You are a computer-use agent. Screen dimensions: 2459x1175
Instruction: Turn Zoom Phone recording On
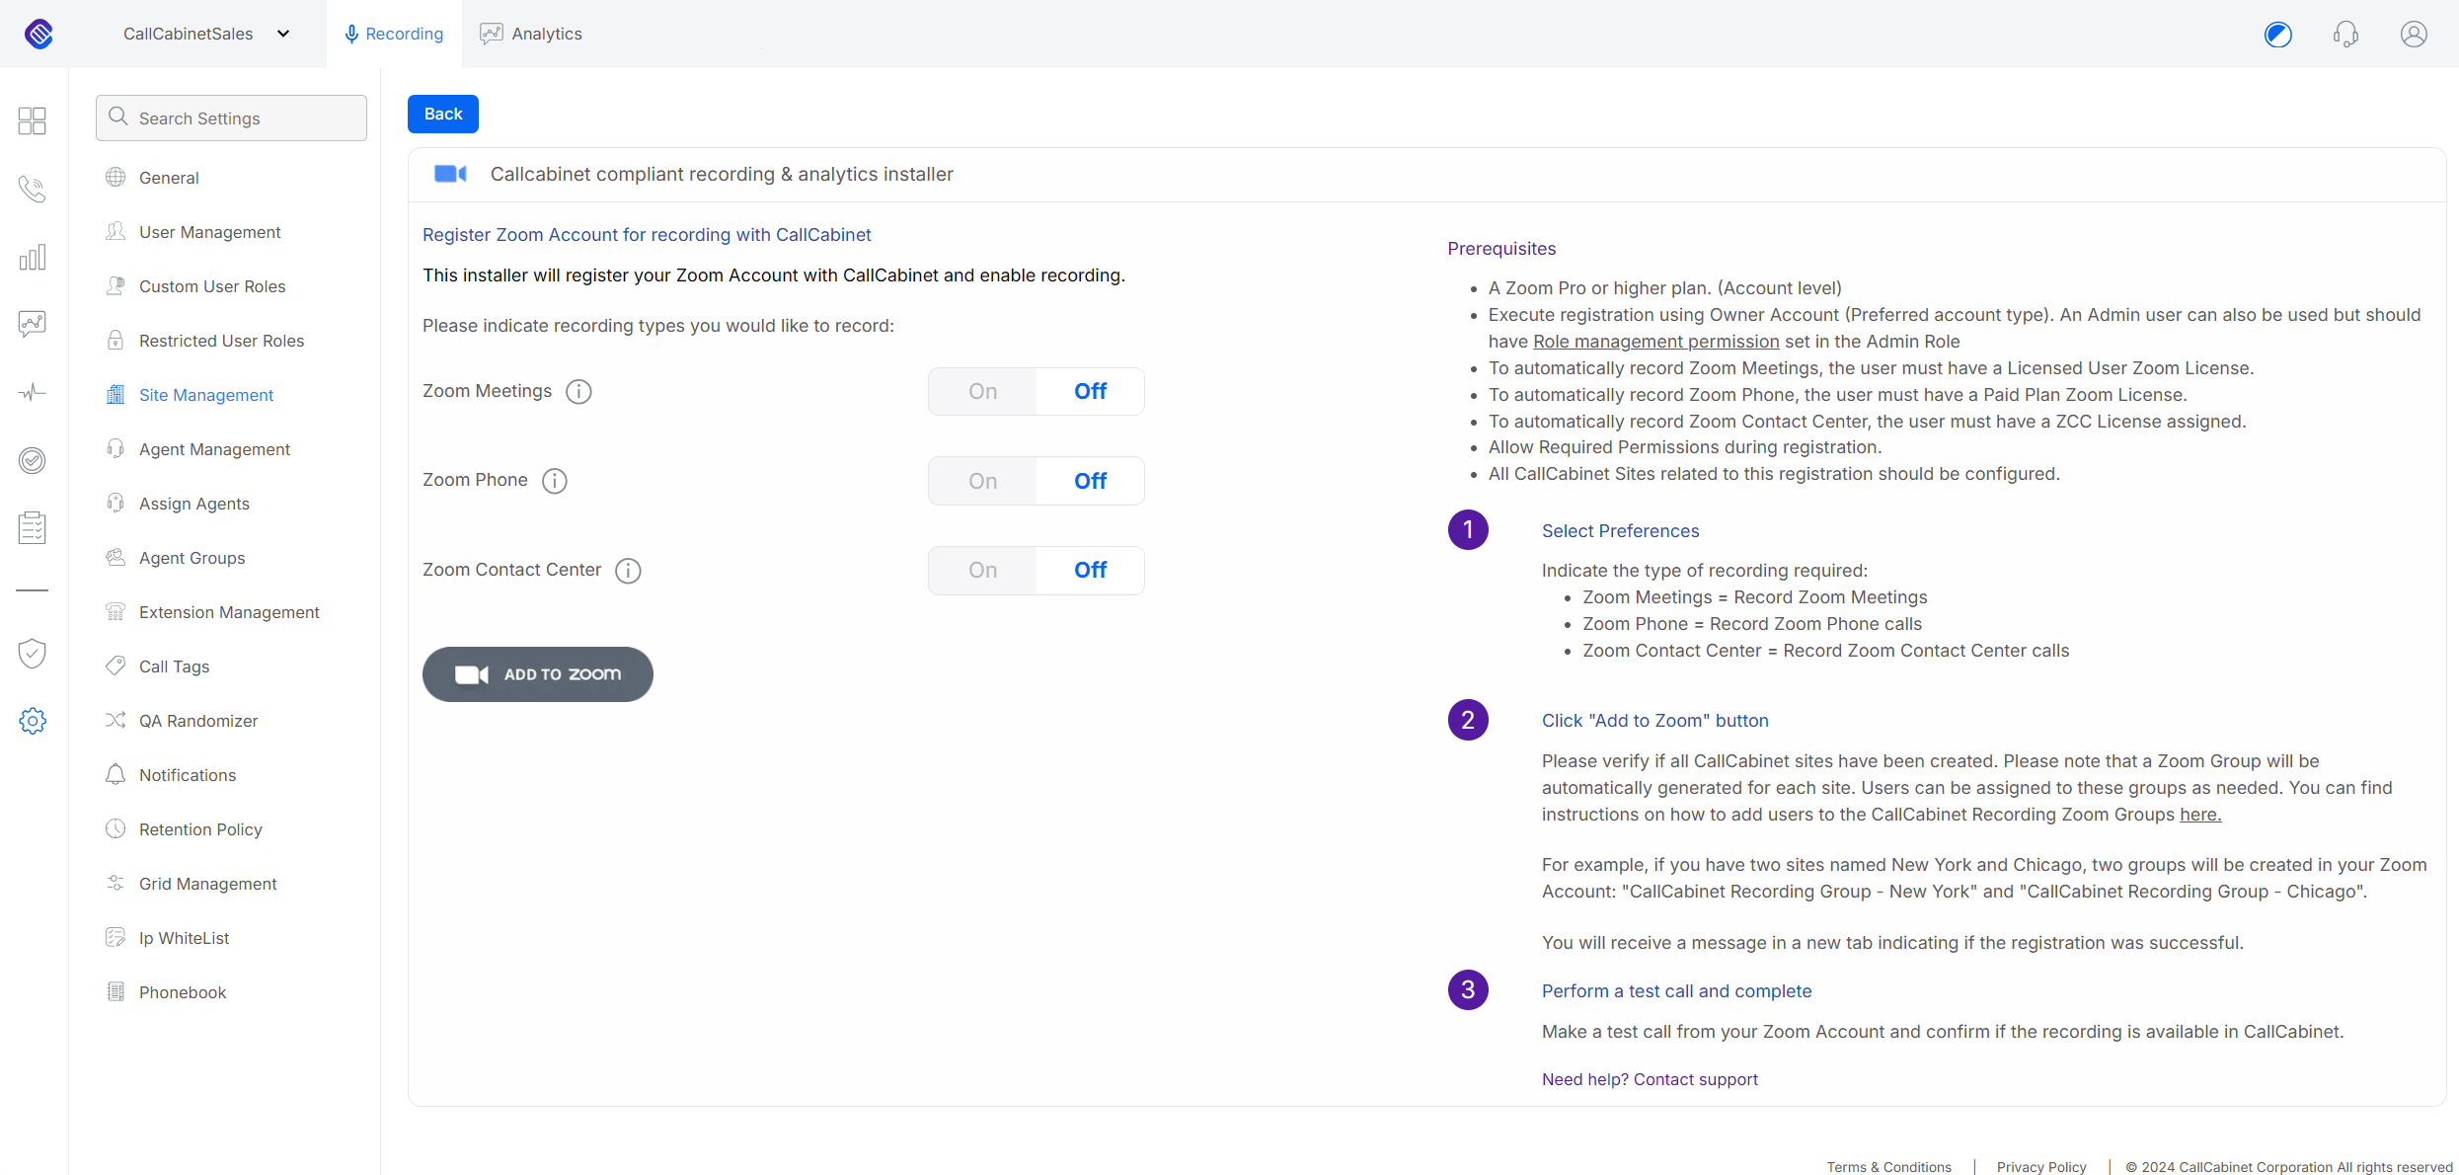coord(982,481)
